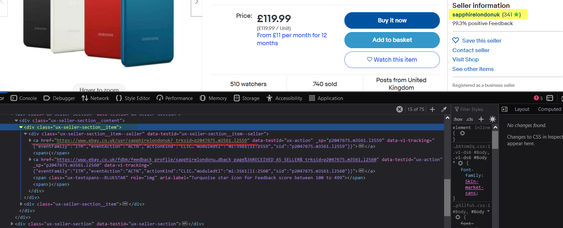Open the Performance tab
This screenshot has width=563, height=228.
point(175,98)
